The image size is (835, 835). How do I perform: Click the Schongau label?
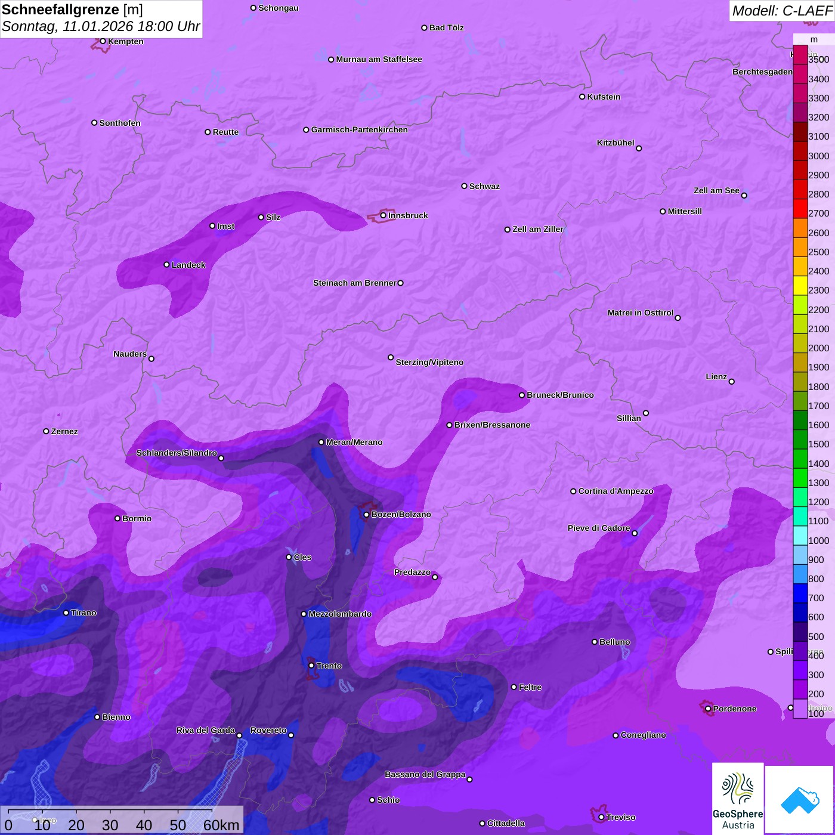point(279,8)
